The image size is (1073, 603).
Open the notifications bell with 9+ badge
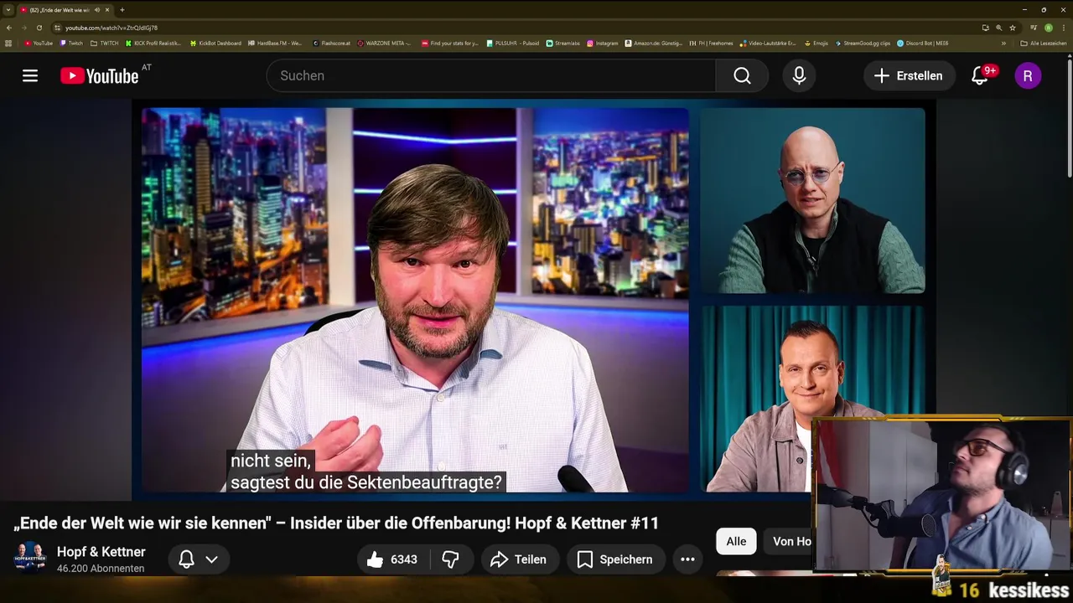click(980, 75)
